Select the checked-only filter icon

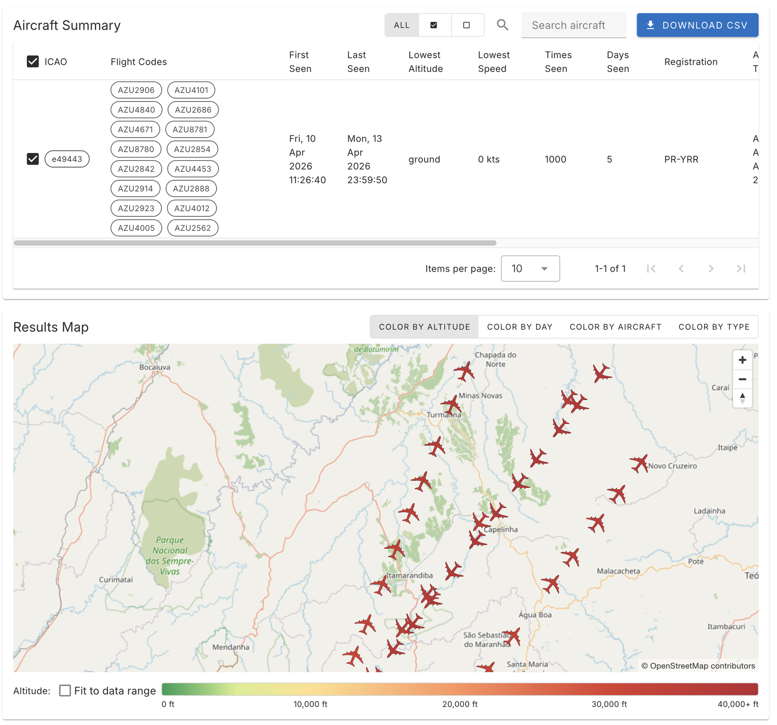click(x=434, y=25)
